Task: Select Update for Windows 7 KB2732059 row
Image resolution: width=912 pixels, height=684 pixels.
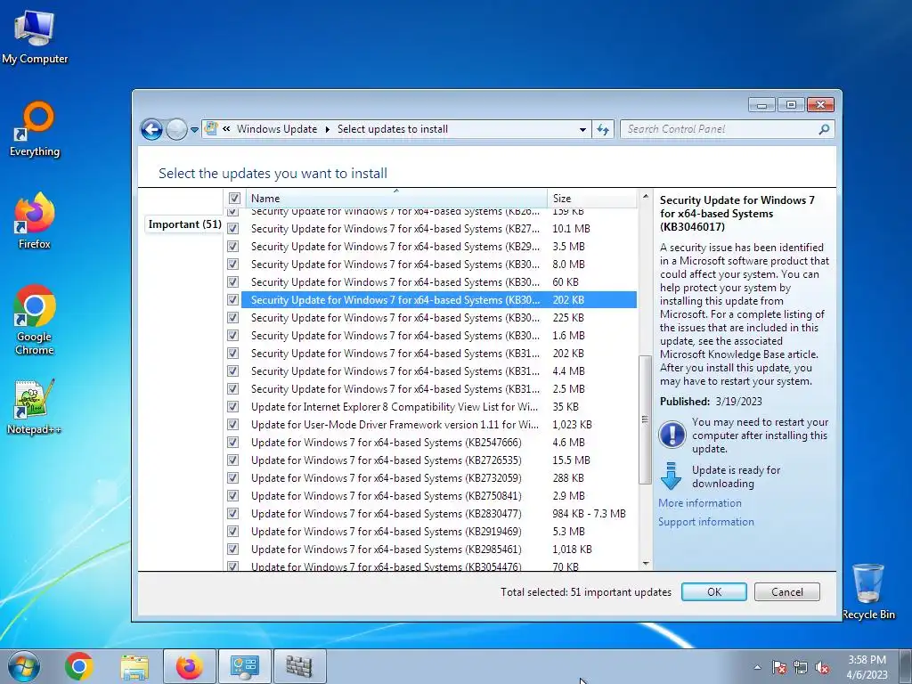Action: point(439,478)
